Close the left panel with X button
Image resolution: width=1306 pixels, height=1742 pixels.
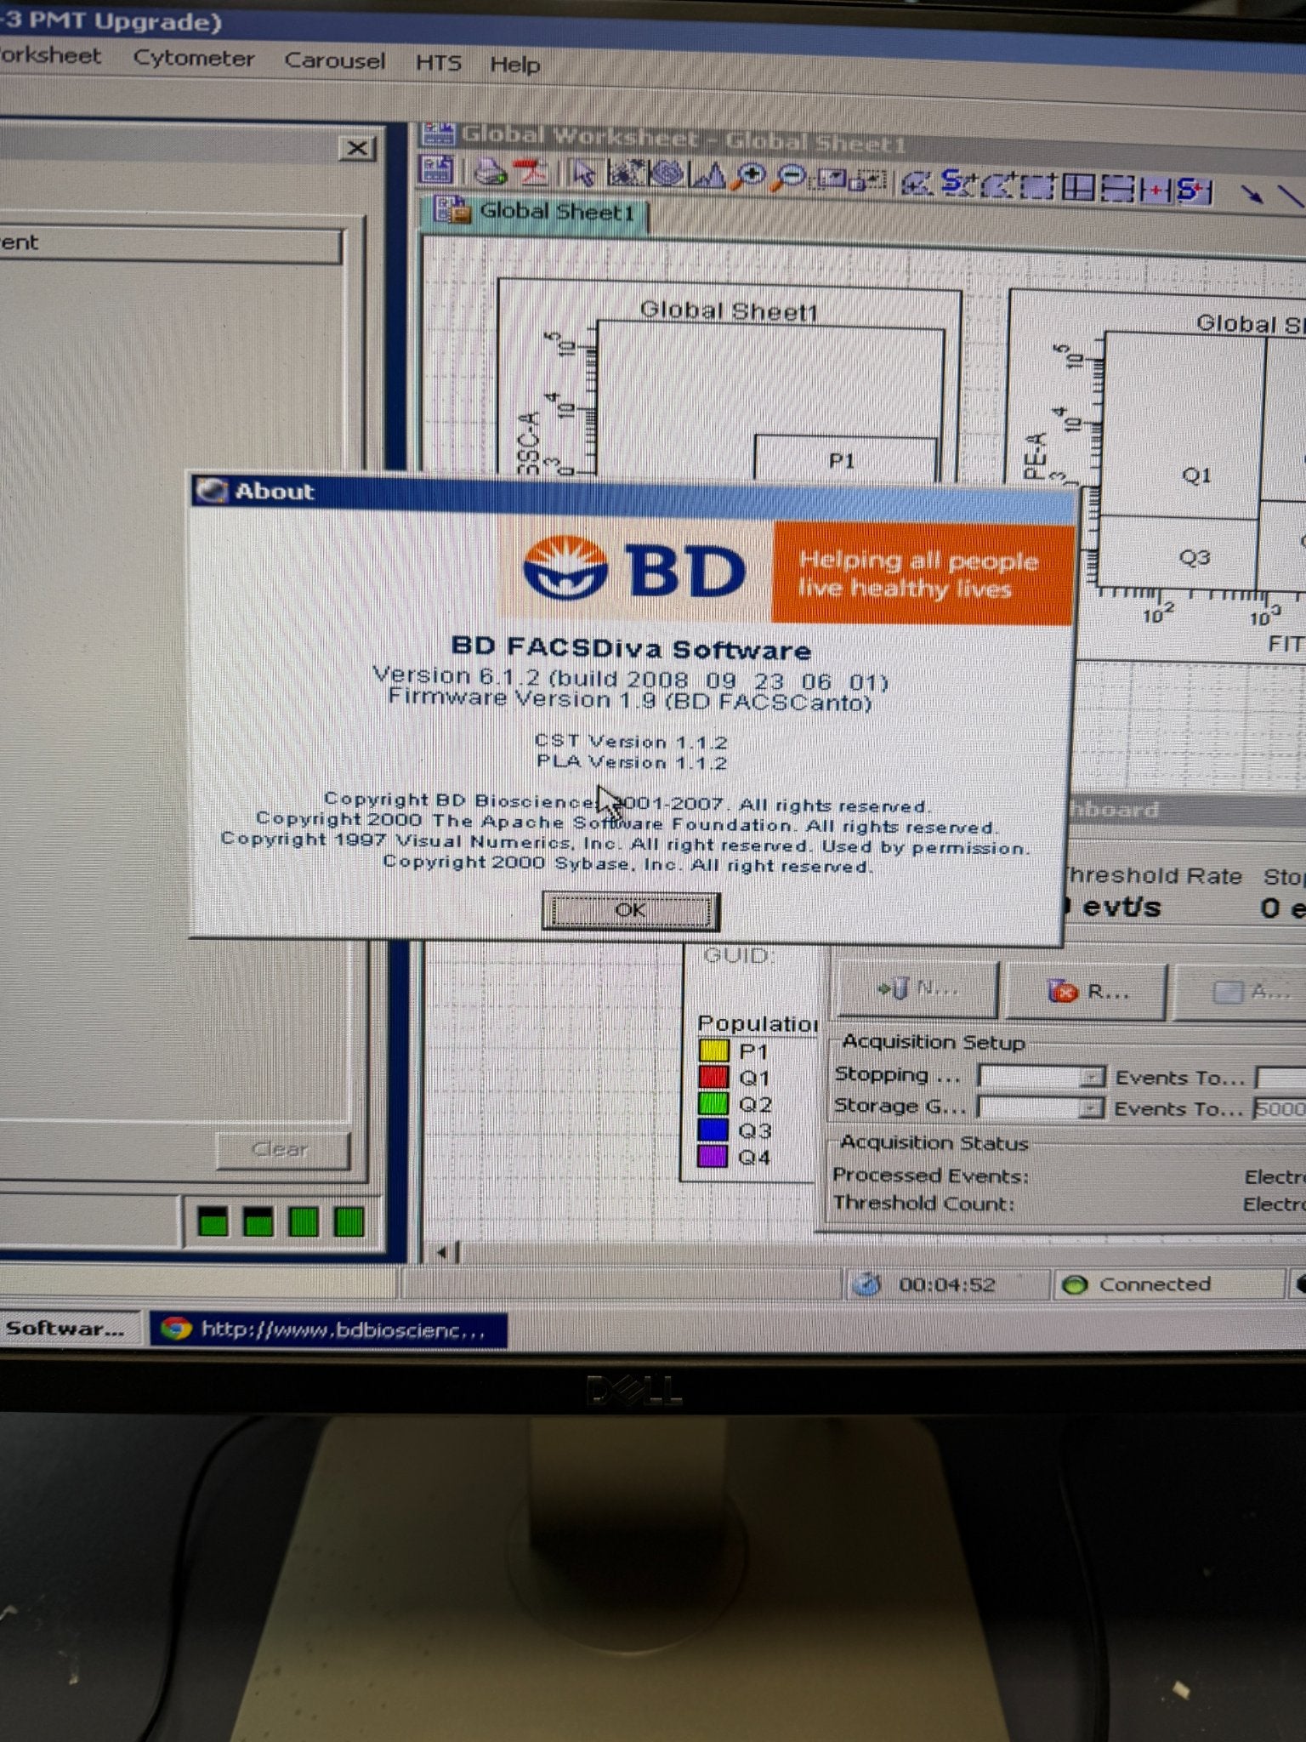(x=357, y=149)
